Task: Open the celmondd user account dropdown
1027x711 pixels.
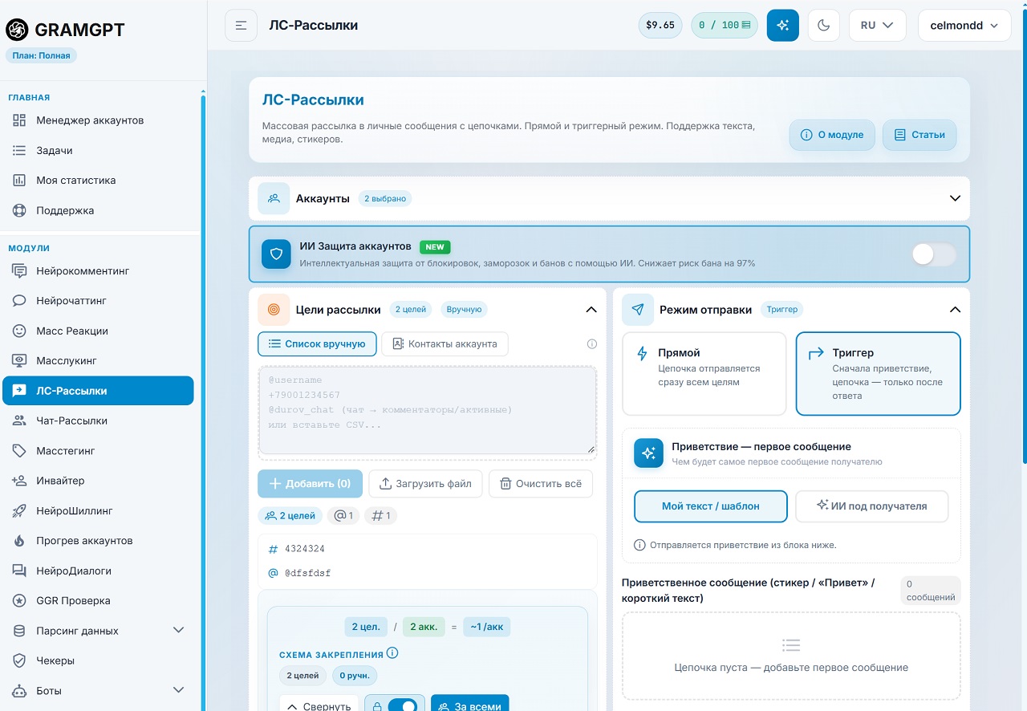Action: point(964,26)
